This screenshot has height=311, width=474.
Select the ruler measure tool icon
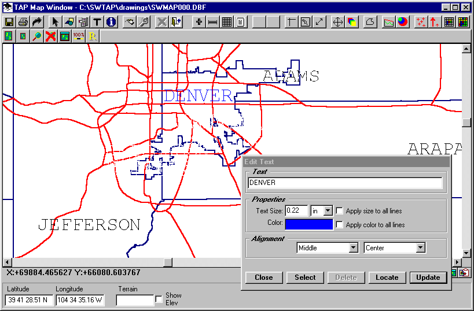213,22
